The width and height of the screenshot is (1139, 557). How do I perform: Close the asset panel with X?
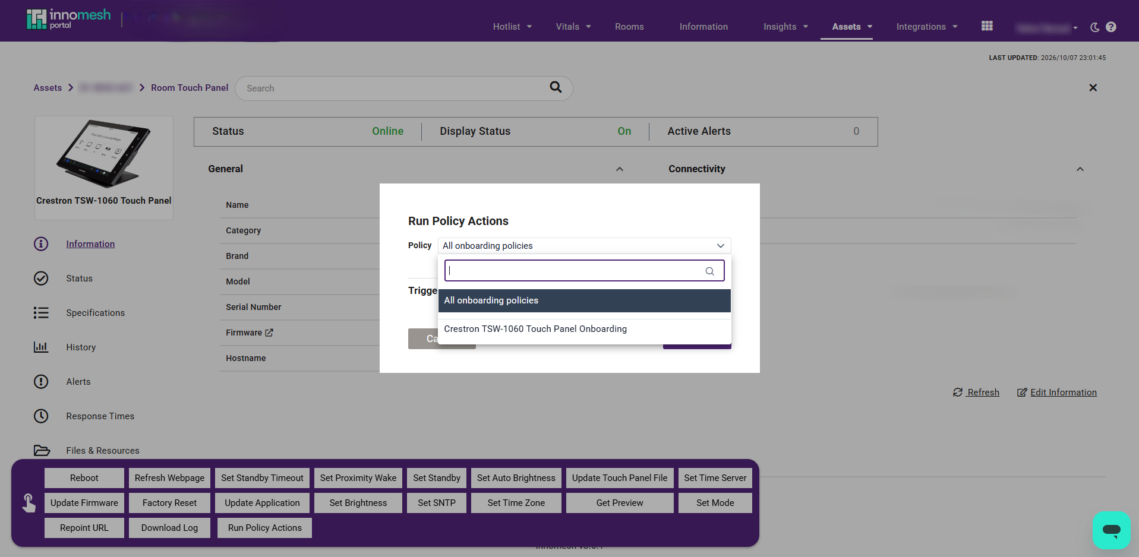[1093, 88]
